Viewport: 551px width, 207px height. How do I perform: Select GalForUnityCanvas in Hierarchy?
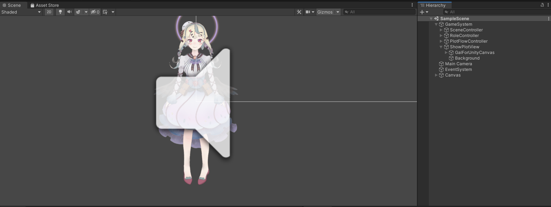pos(475,53)
